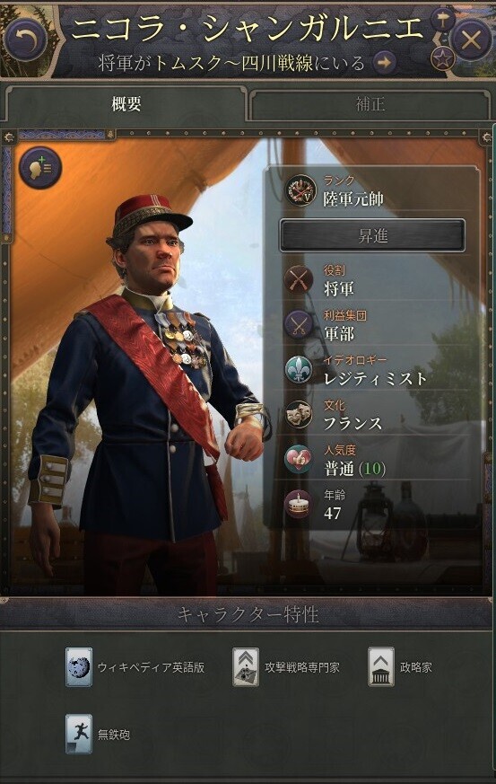Close the character panel with X
Image resolution: width=496 pixels, height=784 pixels.
click(472, 40)
